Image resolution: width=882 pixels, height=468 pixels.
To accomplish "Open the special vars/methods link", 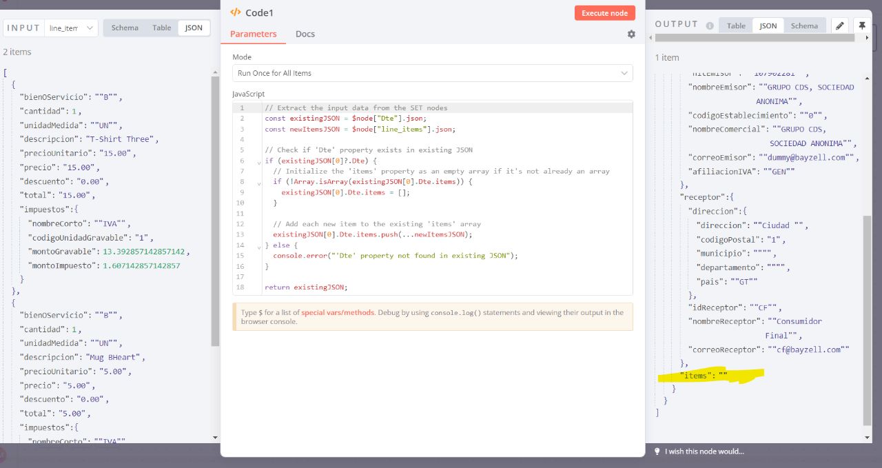I will pyautogui.click(x=338, y=312).
